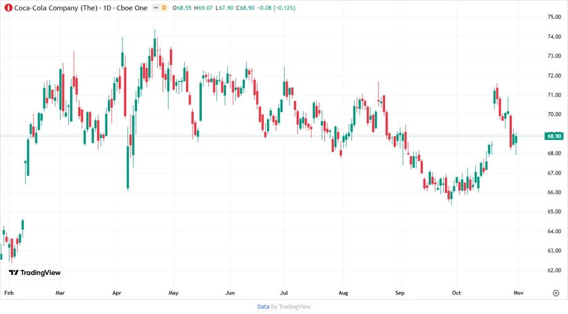Click the TradingView logo badge
The height and width of the screenshot is (314, 568).
pyautogui.click(x=35, y=273)
